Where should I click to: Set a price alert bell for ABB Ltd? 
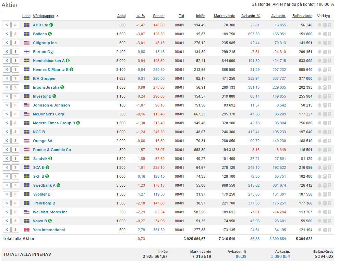[320, 25]
